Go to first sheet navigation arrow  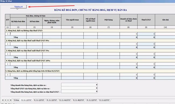[x=3, y=100]
